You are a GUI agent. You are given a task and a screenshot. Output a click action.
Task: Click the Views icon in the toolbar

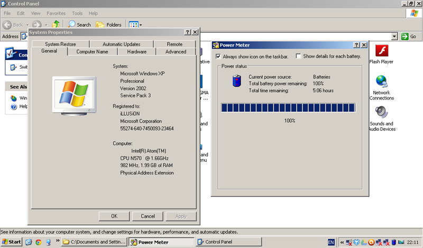[134, 25]
